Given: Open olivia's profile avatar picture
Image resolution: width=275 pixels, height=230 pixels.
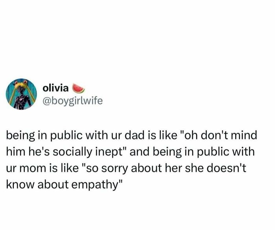Looking at the screenshot, I should coord(22,94).
